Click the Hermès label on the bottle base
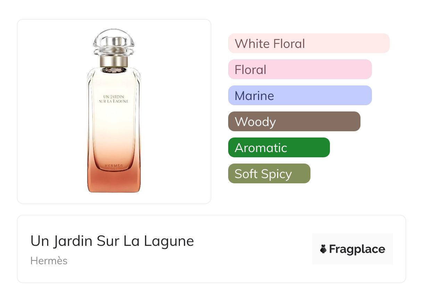This screenshot has width=423, height=300. 114,167
